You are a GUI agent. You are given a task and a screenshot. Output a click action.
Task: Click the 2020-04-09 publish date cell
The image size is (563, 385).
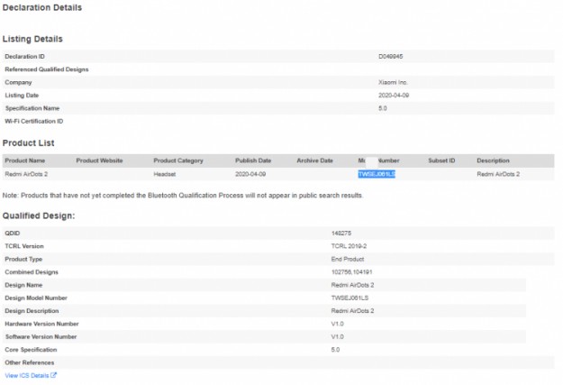coord(250,174)
